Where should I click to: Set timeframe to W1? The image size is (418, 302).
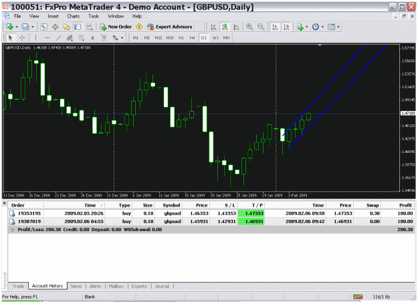pyautogui.click(x=215, y=38)
